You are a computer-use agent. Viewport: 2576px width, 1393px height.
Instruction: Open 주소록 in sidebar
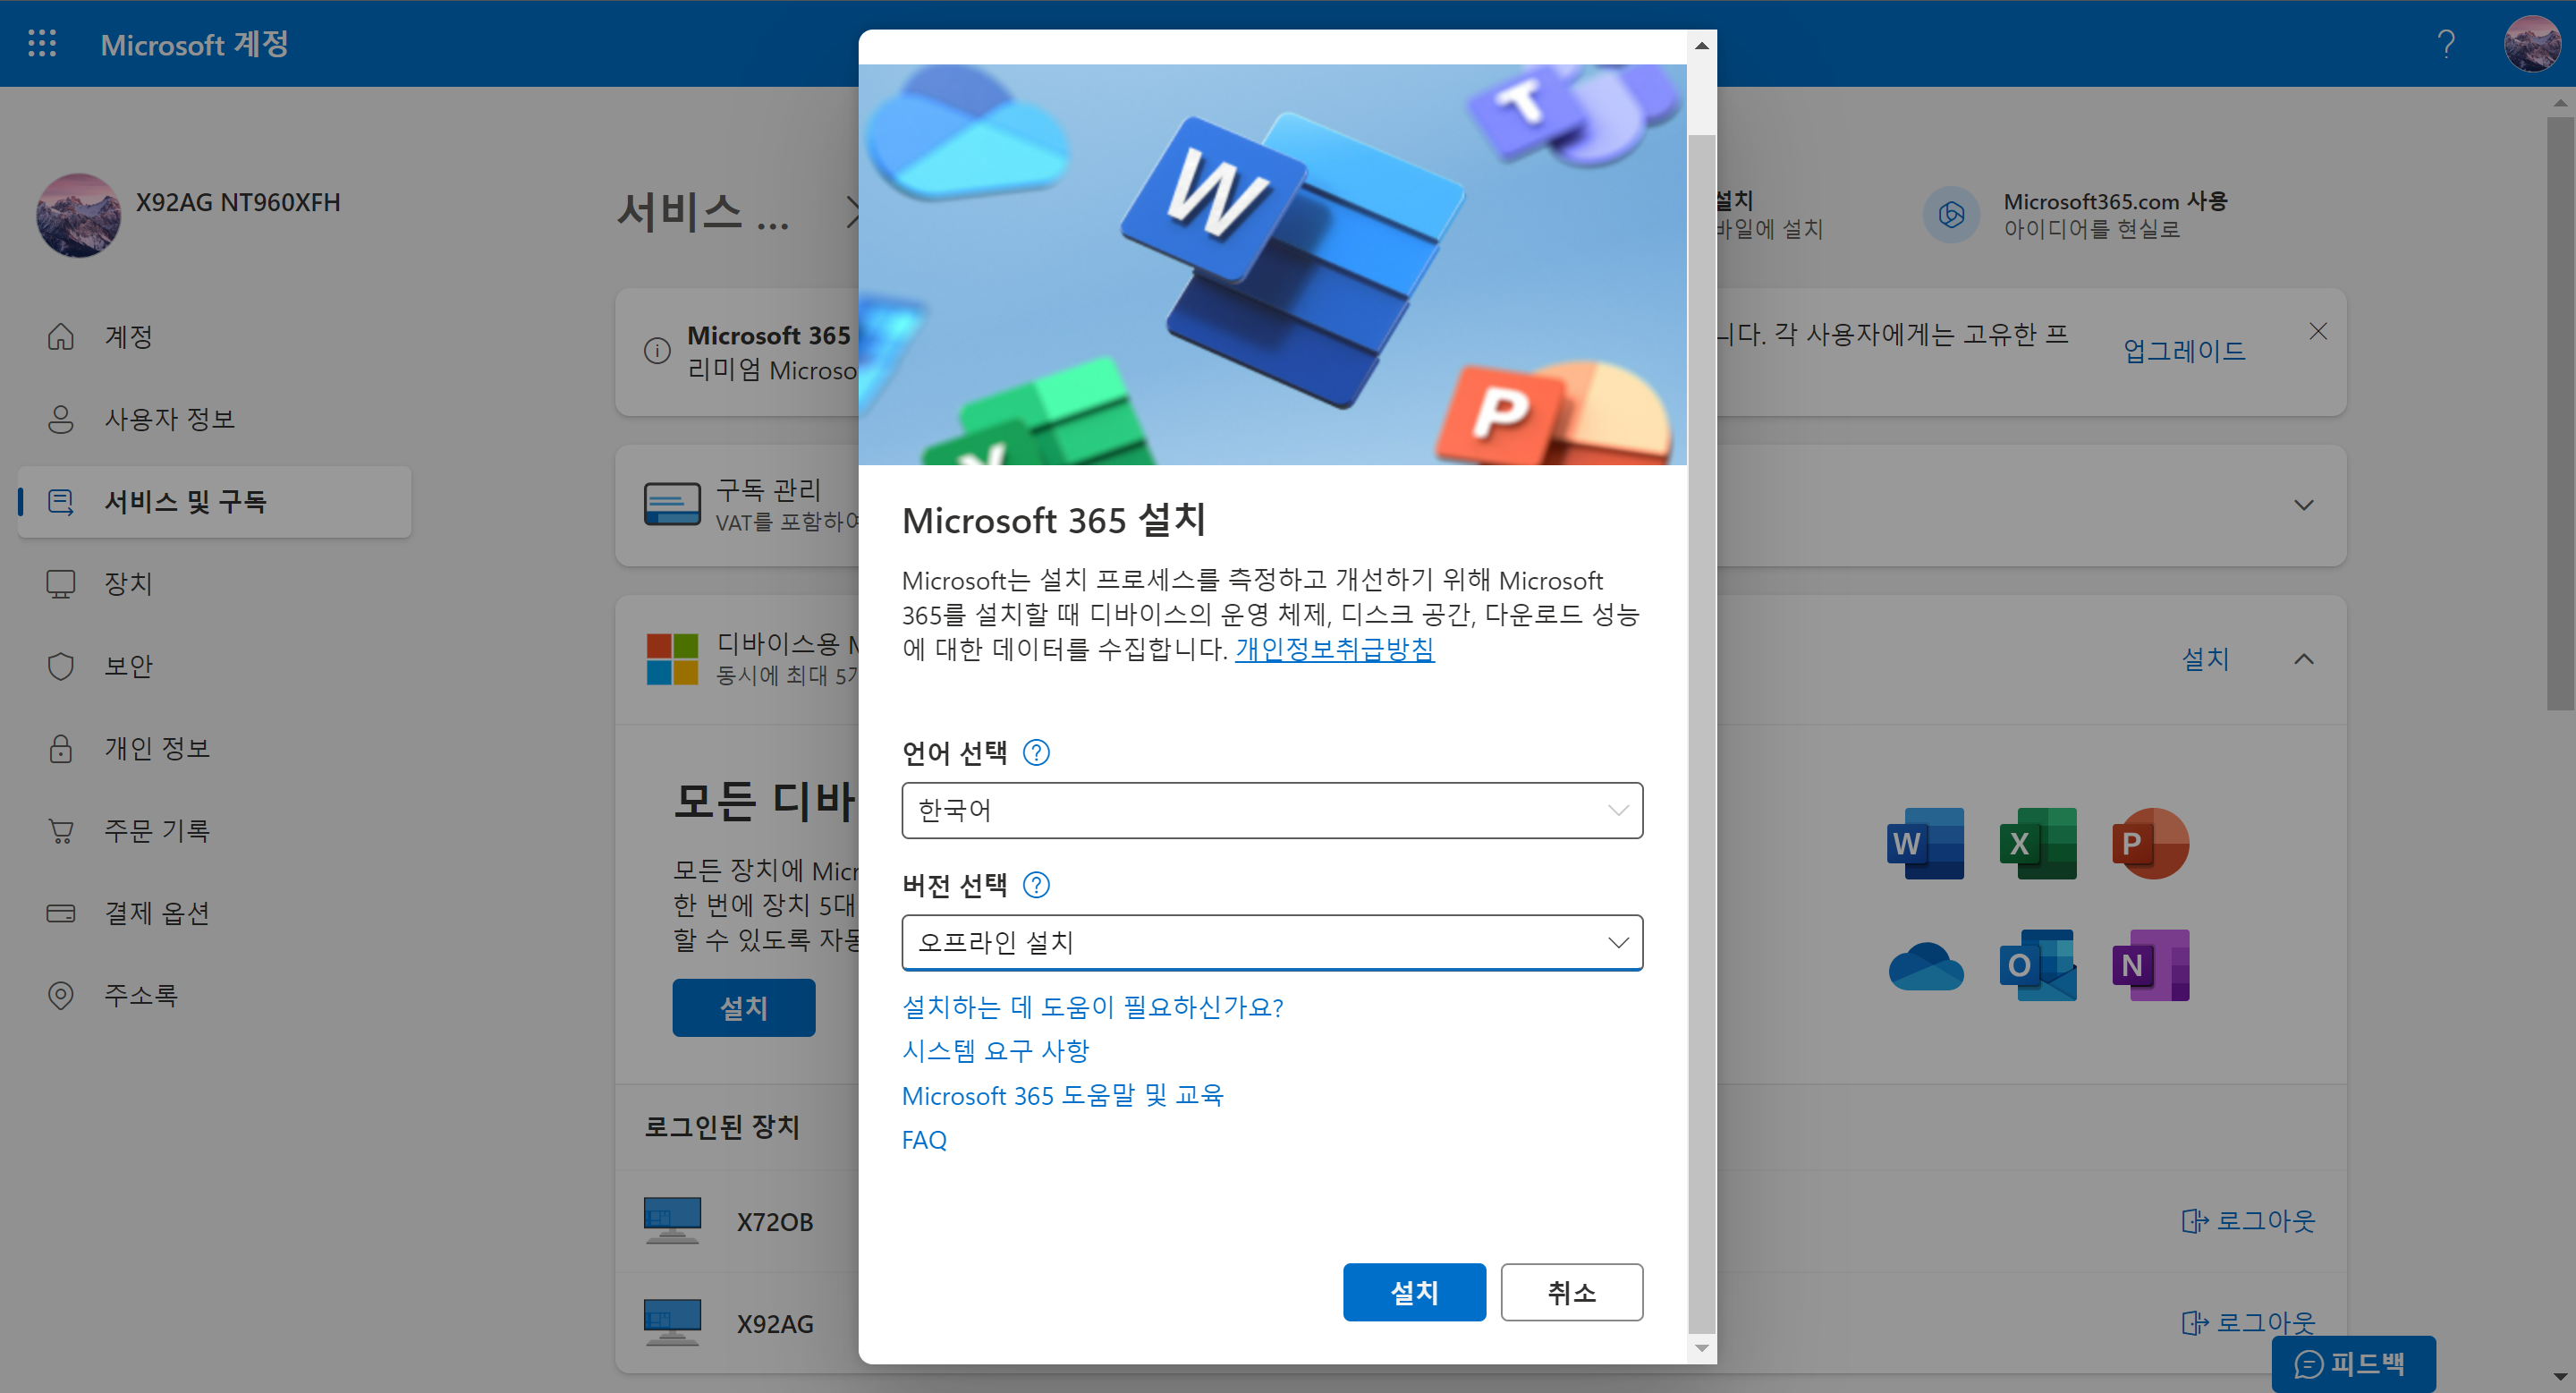point(214,995)
